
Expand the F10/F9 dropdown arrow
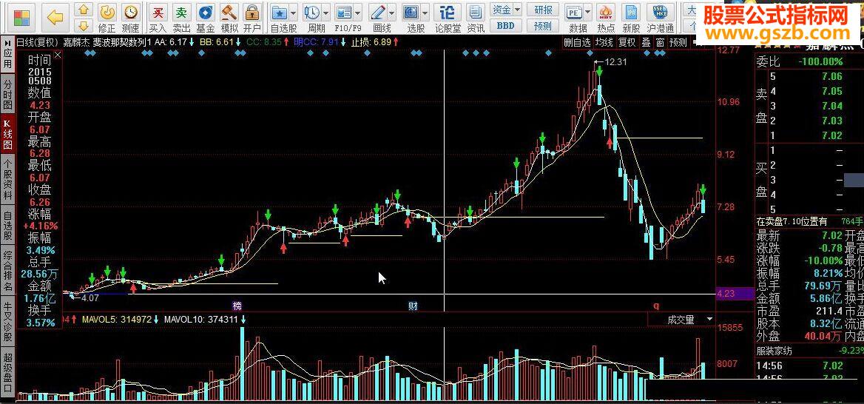point(358,12)
